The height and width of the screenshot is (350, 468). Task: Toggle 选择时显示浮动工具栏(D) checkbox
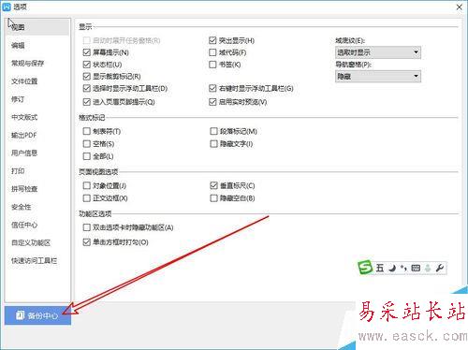coord(87,88)
